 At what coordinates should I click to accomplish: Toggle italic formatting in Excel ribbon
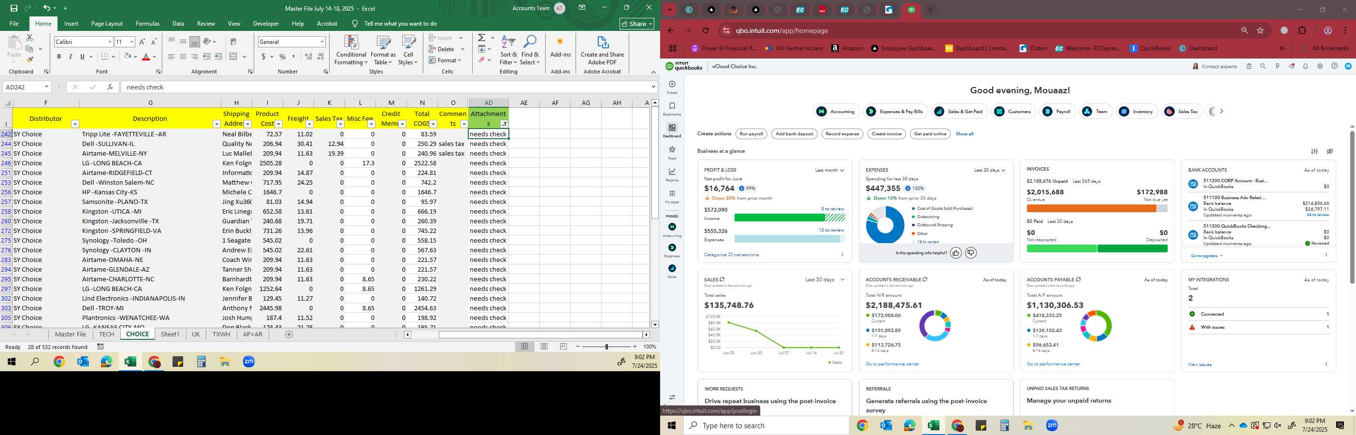(x=71, y=57)
